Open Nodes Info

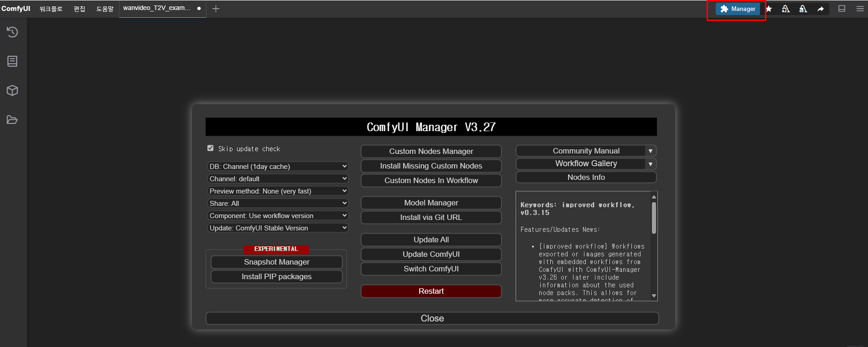(586, 177)
